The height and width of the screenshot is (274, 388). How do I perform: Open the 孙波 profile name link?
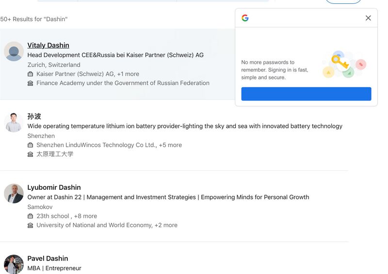pyautogui.click(x=34, y=116)
